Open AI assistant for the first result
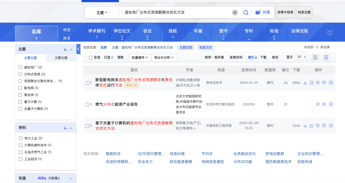The image size is (345, 183). click(x=331, y=83)
